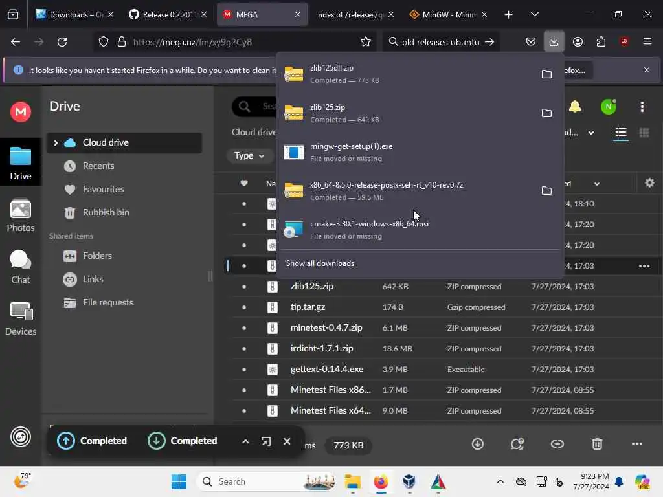Bookmark this page with the star icon
This screenshot has width=663, height=497.
[x=366, y=42]
